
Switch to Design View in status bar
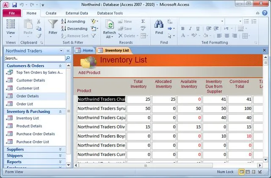point(260,172)
